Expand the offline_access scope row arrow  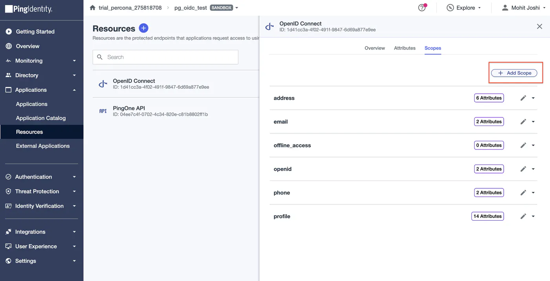533,146
